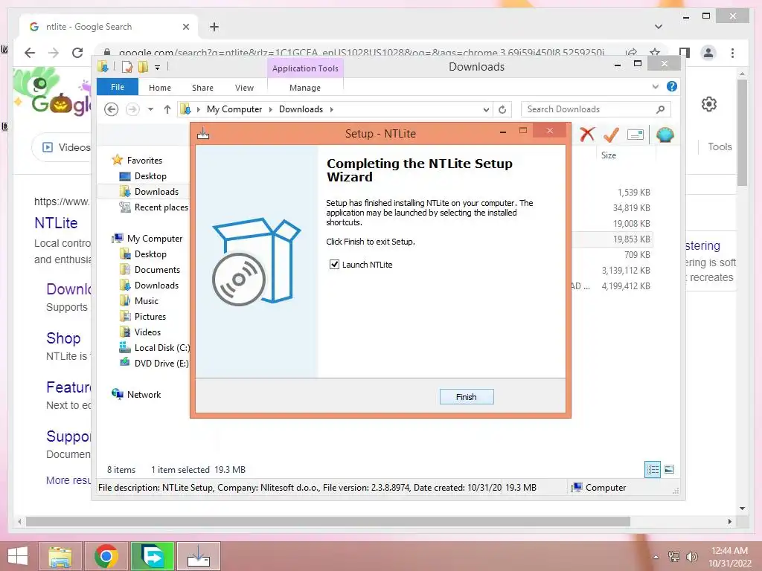Switch to the Share ribbon tab
Viewport: 762px width, 571px height.
pos(202,88)
